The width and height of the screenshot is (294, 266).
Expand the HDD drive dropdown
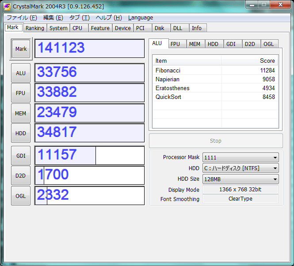click(x=241, y=168)
